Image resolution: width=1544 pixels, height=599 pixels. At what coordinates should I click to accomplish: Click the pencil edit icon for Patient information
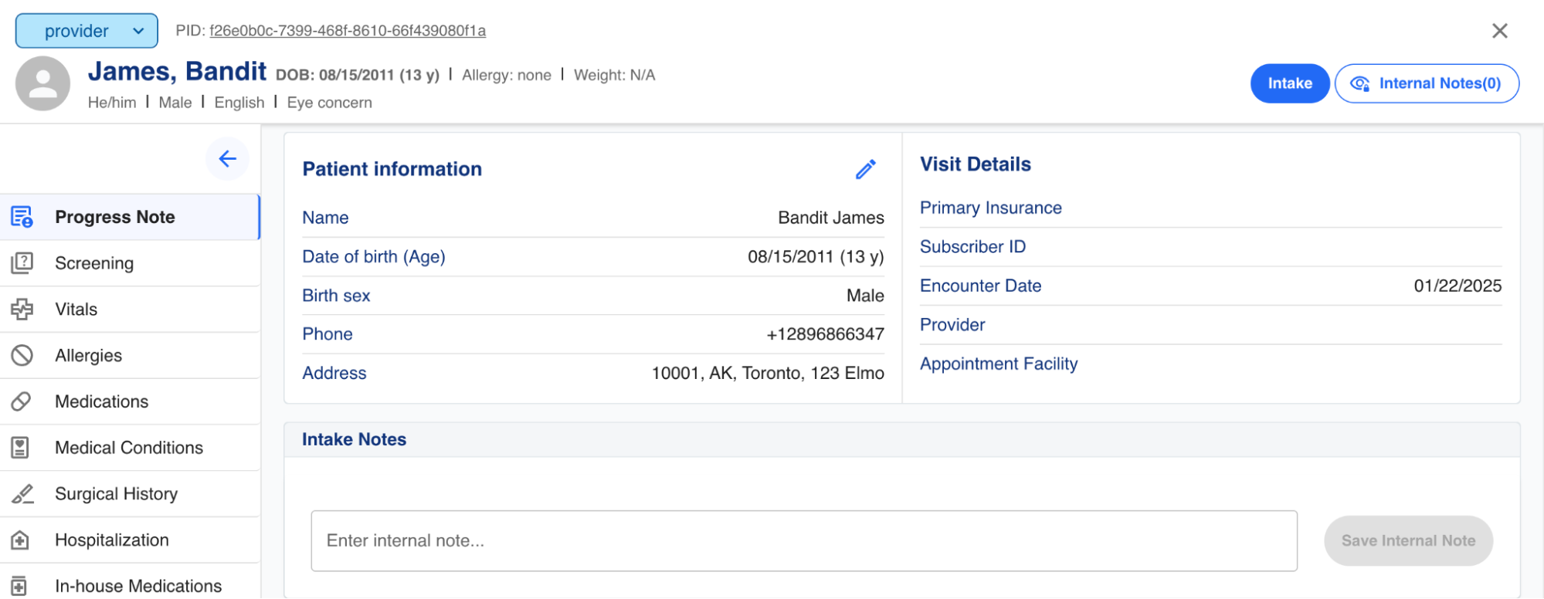(865, 169)
